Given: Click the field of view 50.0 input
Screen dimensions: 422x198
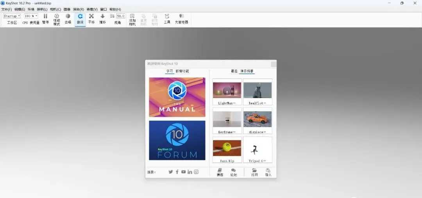Looking at the screenshot, I should (x=121, y=16).
